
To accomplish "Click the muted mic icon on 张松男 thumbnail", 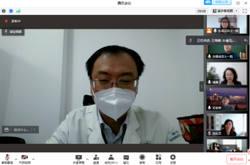I will [x=209, y=133].
